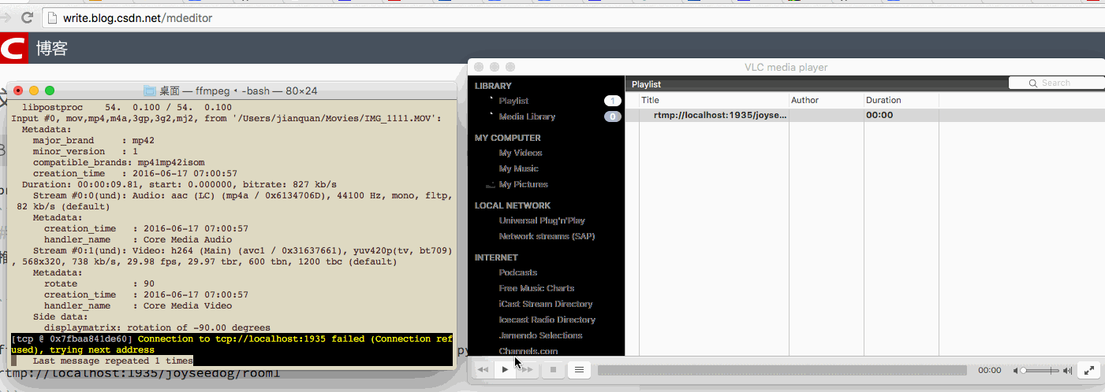
Task: Click the LIBRARY section header in VLC
Action: 493,86
